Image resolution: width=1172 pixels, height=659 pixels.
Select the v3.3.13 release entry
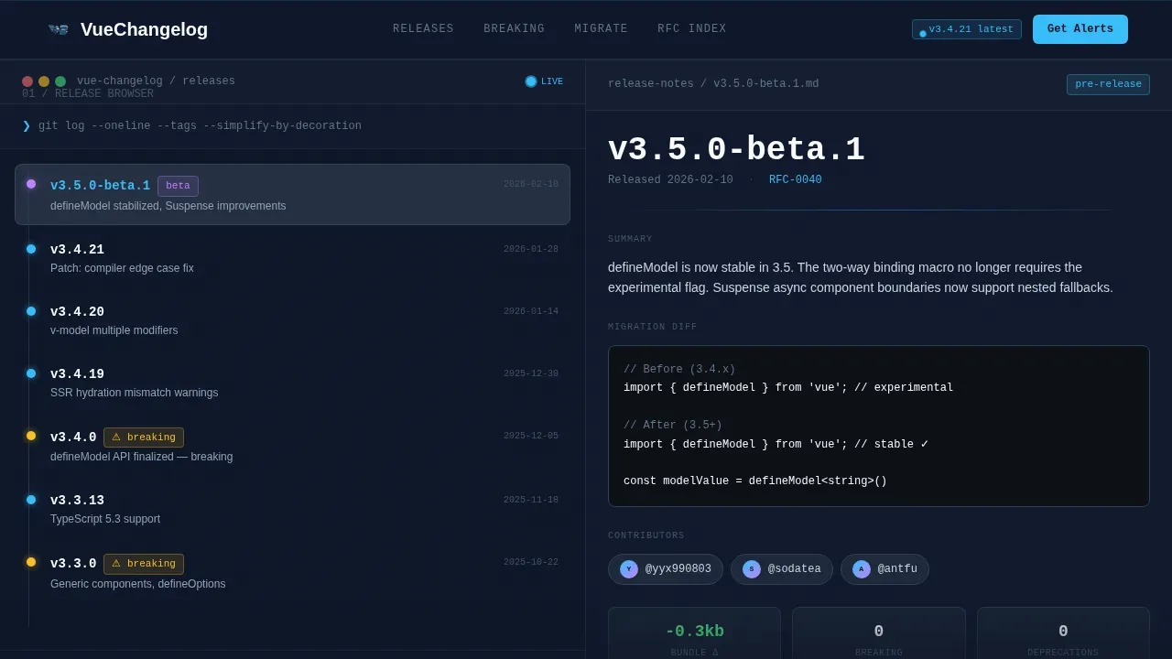tap(292, 509)
